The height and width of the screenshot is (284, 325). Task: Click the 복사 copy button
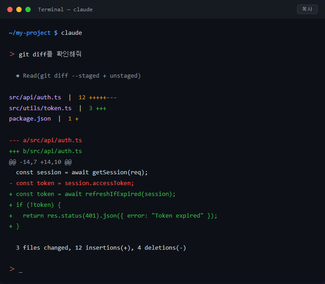[x=307, y=9]
